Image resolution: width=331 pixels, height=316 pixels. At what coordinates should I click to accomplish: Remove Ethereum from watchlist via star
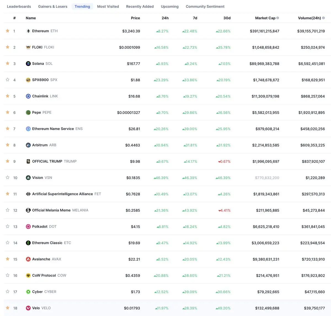click(x=8, y=31)
